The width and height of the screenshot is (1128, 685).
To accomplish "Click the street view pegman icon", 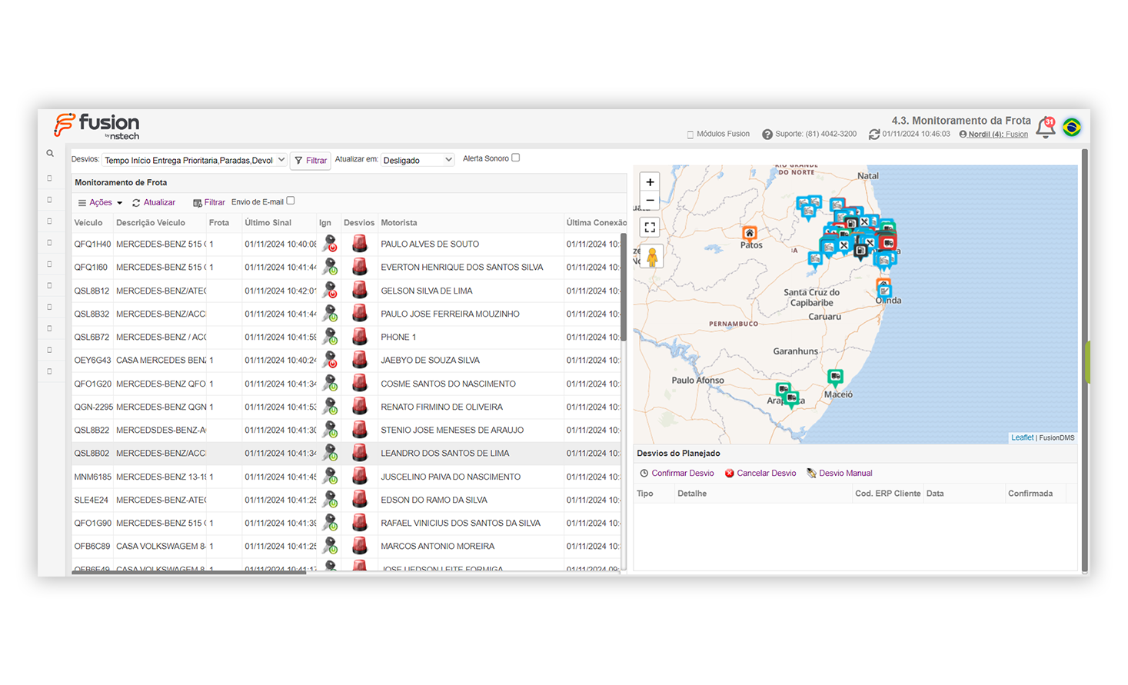I will (652, 257).
